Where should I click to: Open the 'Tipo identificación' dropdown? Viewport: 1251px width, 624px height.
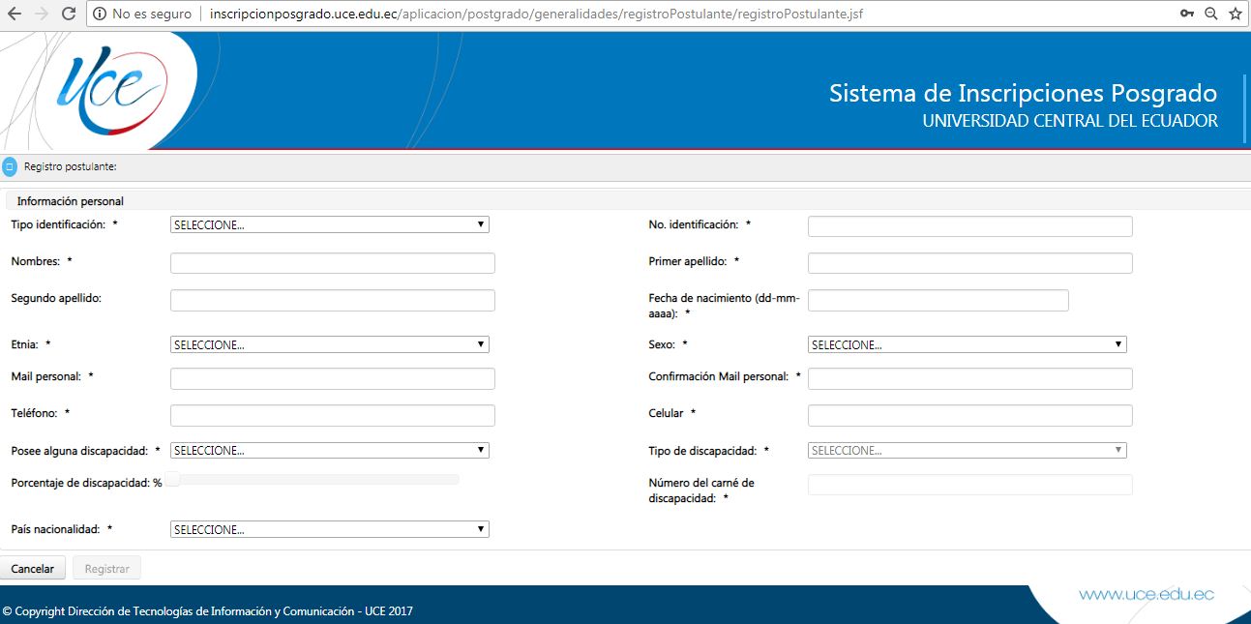329,223
